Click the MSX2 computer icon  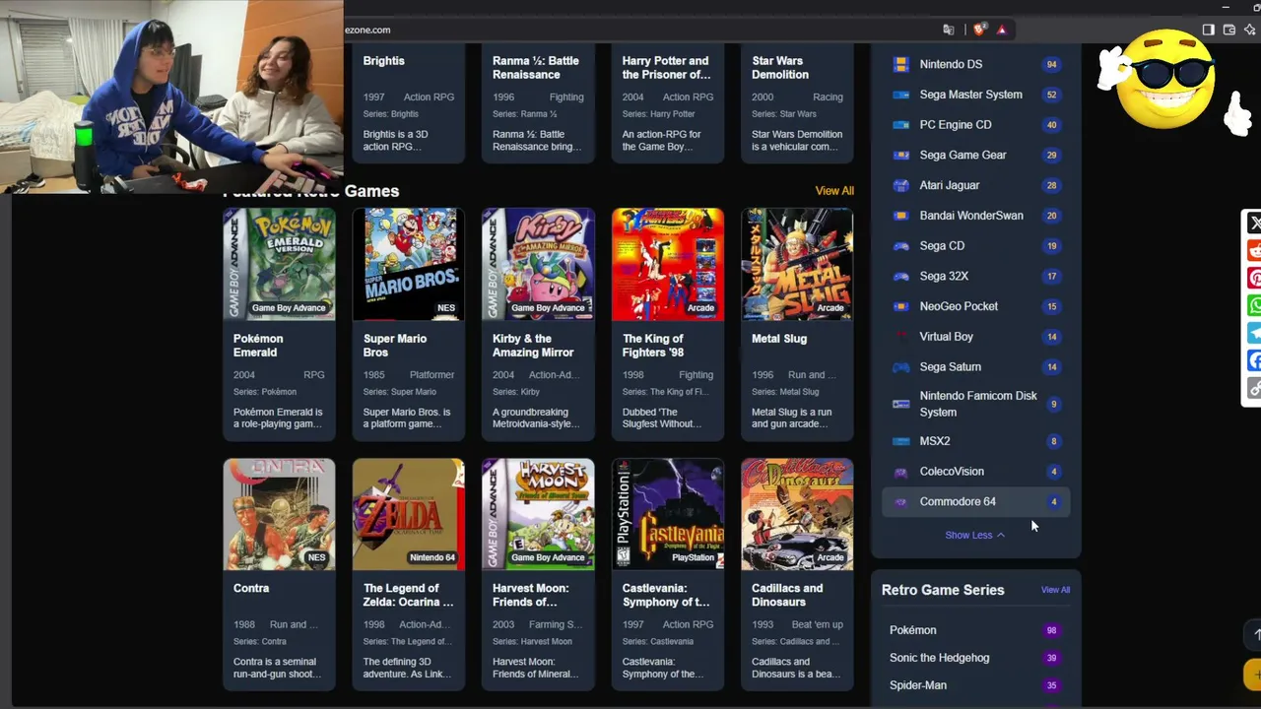pyautogui.click(x=900, y=441)
